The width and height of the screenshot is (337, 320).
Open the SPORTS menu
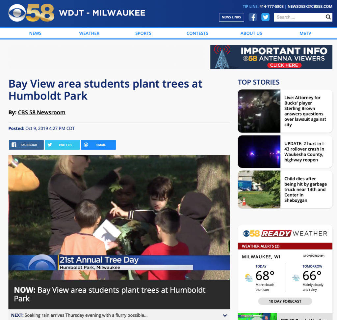pyautogui.click(x=143, y=33)
